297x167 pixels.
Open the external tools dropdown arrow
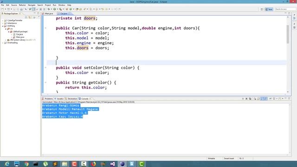coord(63,9)
